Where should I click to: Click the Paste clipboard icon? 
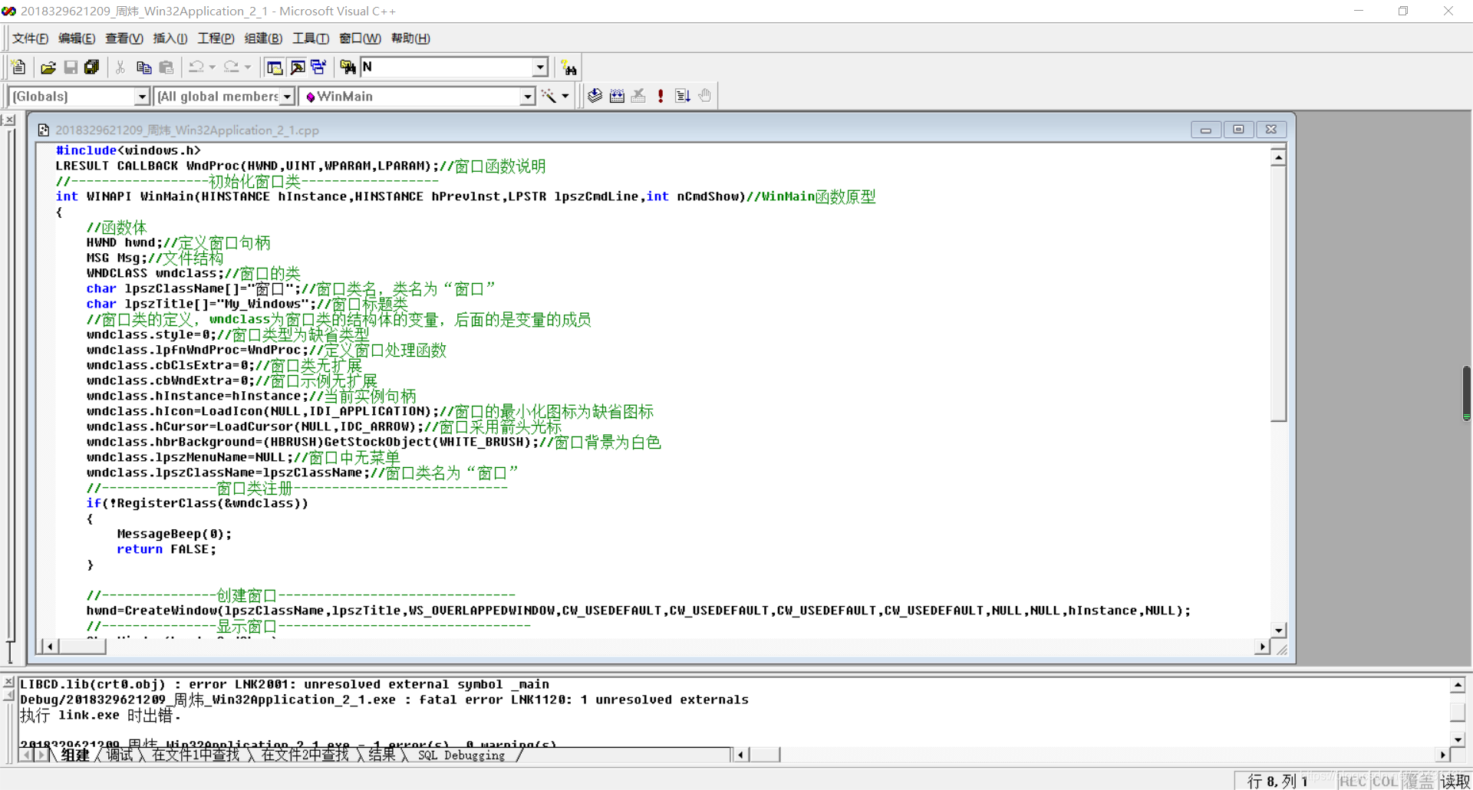coord(166,67)
